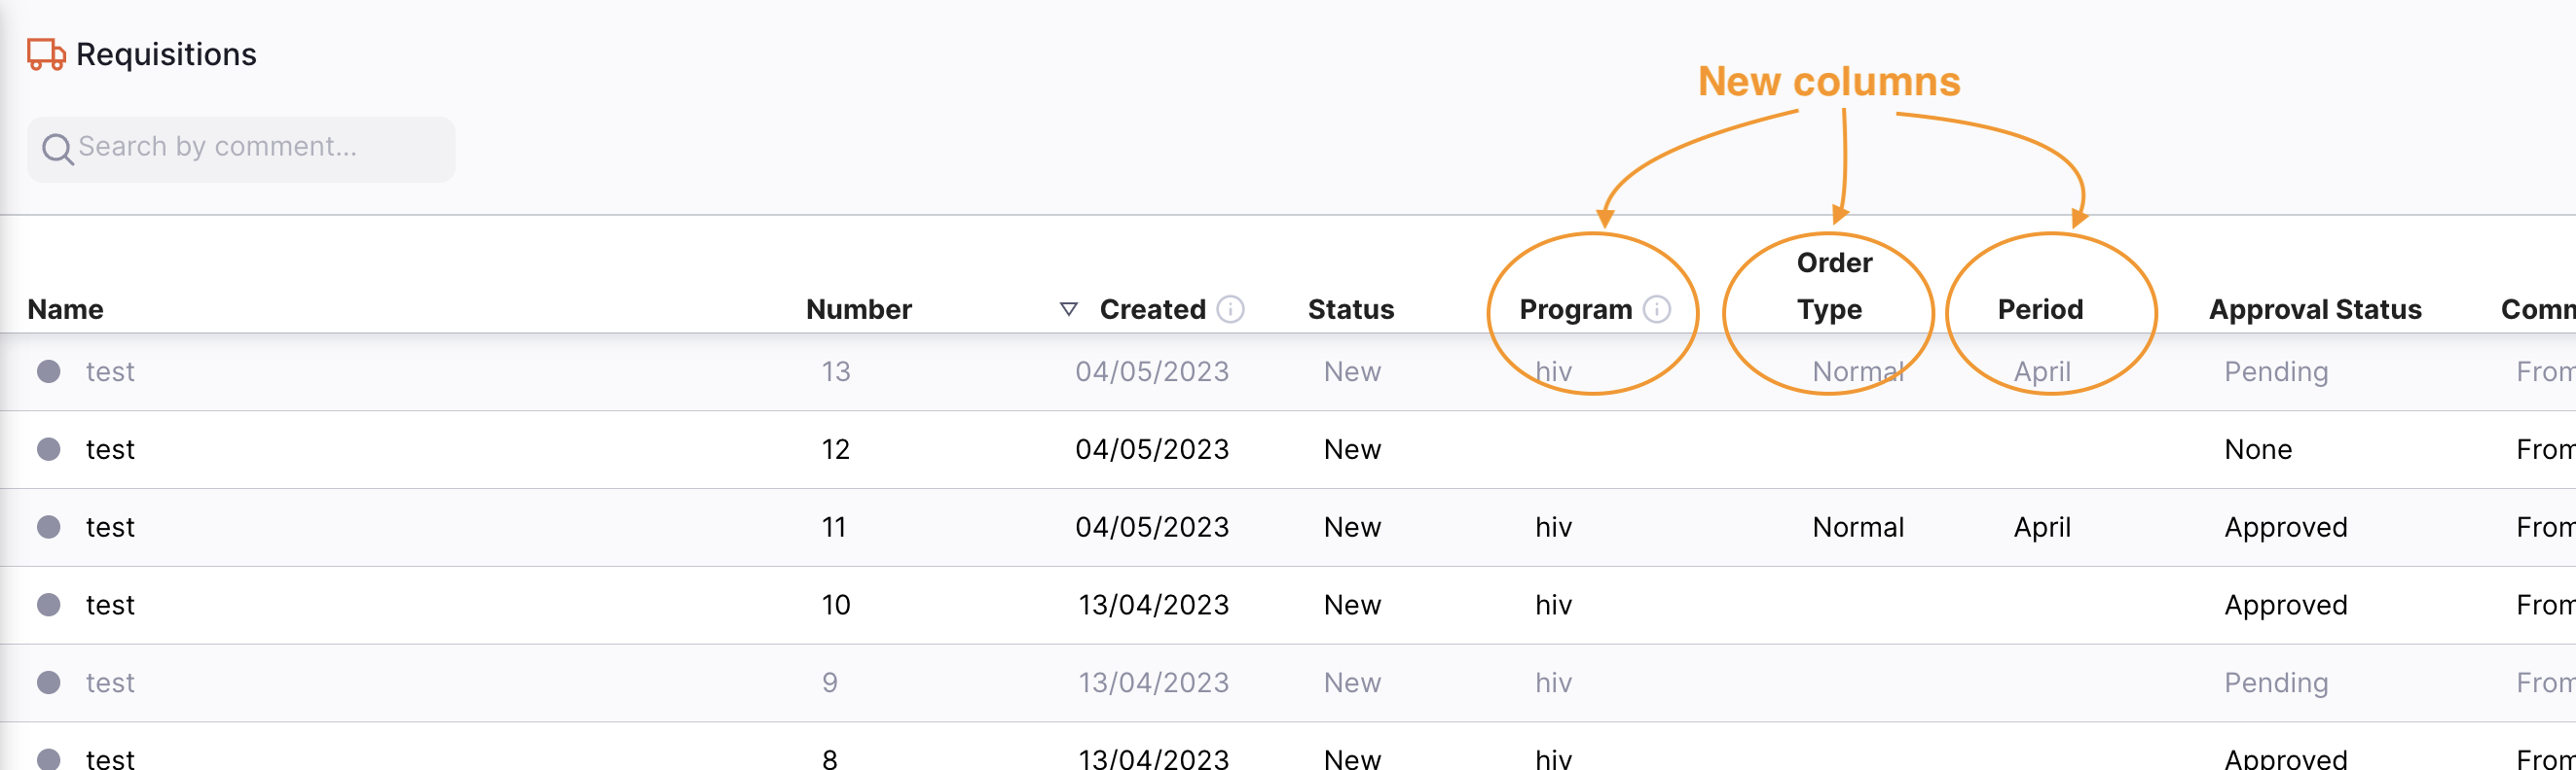Sort by the Period column header
This screenshot has height=770, width=2576.
pos(2040,309)
